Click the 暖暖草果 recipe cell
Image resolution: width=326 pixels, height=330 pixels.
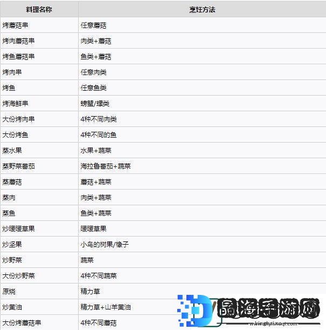pos(202,229)
